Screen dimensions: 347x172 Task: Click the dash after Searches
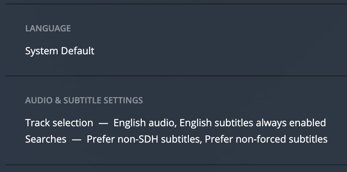(x=76, y=139)
